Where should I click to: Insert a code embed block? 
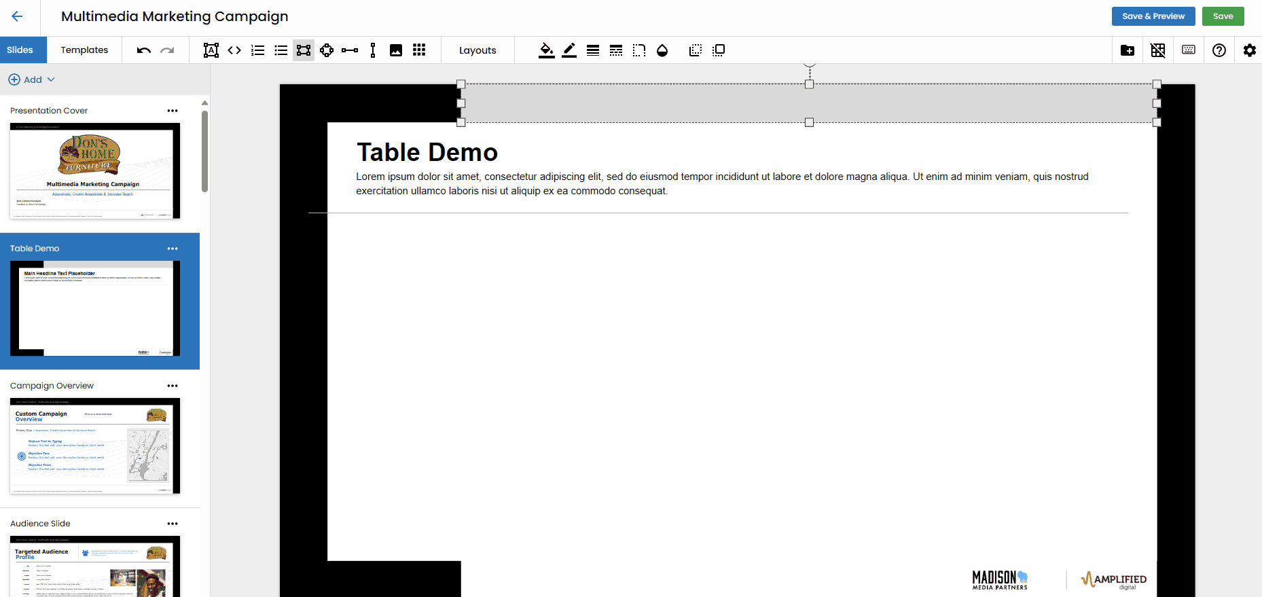234,50
